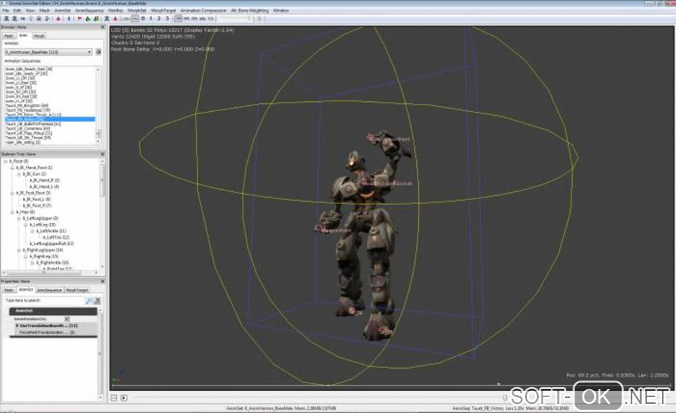
Task: Toggle the bAnimRotationOnly checkbox
Action: pos(67,319)
